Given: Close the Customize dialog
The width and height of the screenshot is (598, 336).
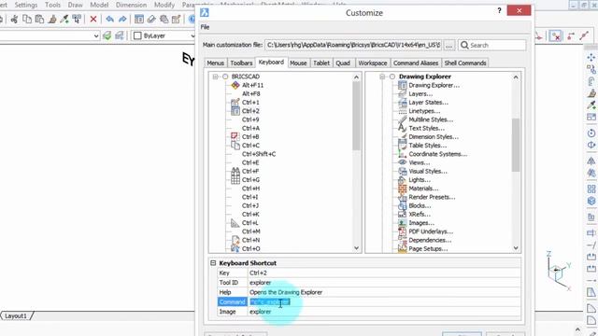Looking at the screenshot, I should 519,10.
